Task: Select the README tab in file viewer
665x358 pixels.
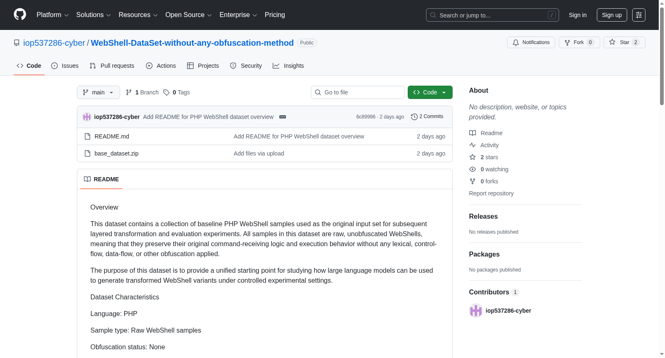Action: 101,179
